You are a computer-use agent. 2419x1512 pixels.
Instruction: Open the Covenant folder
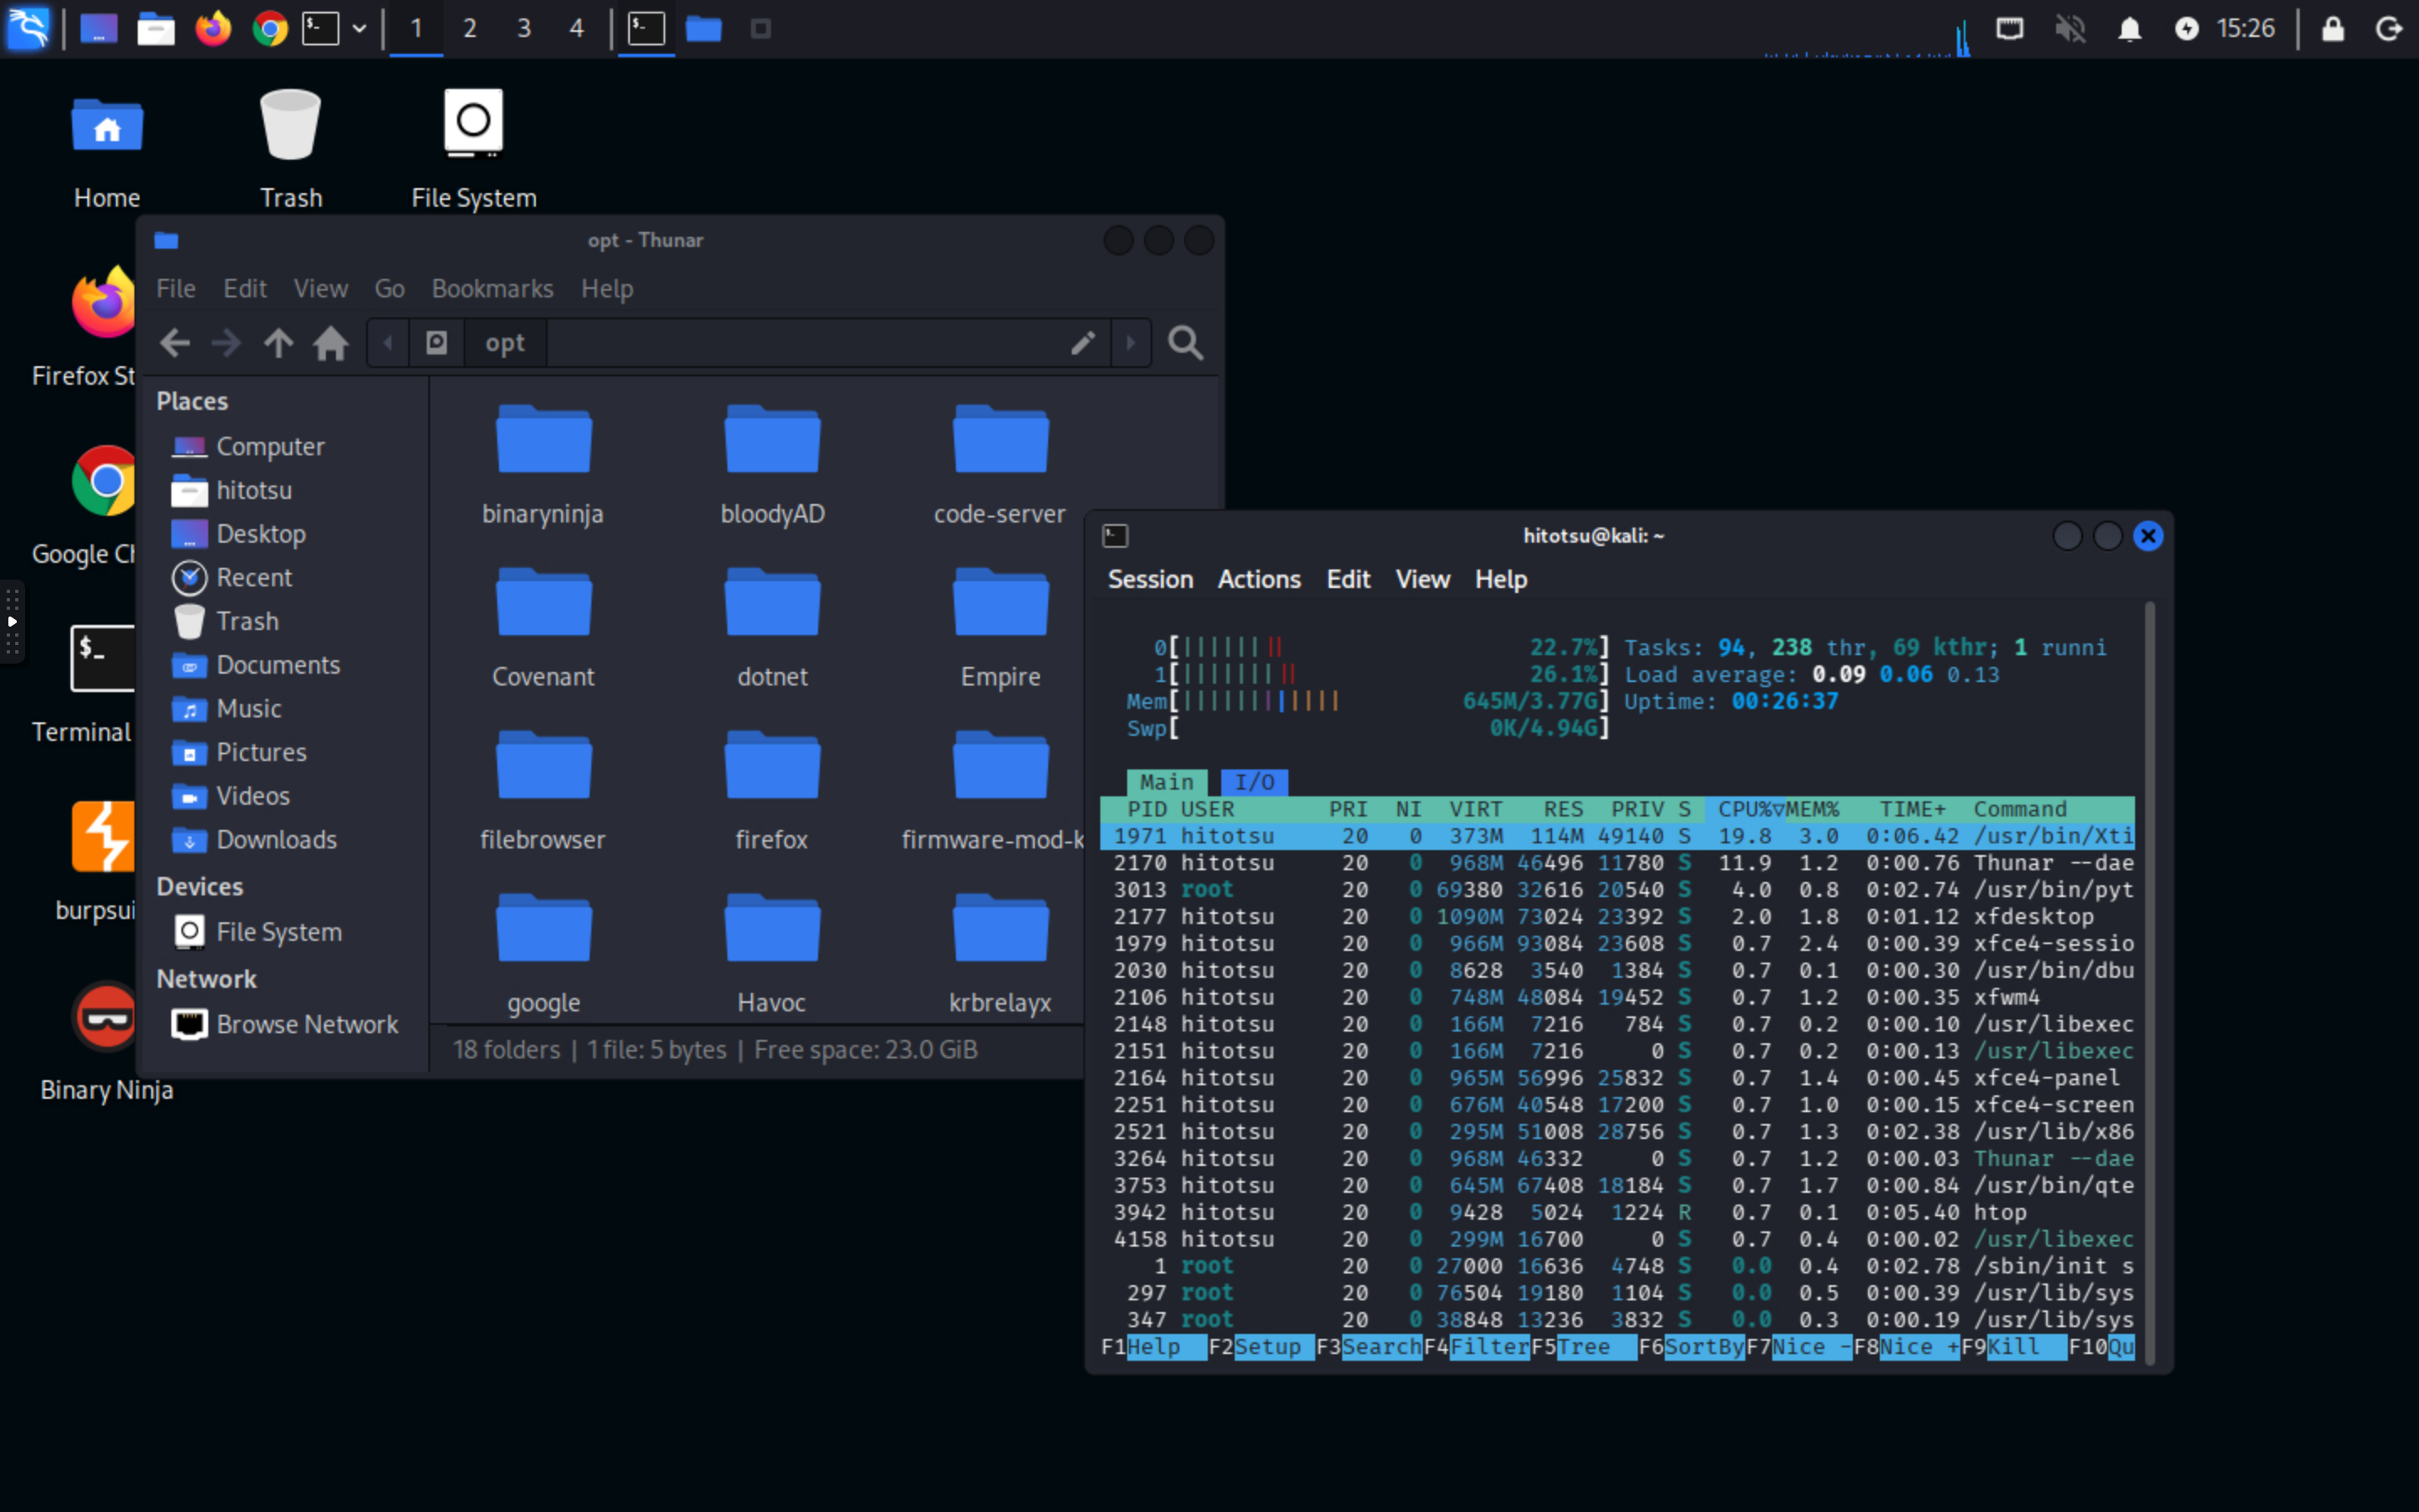[x=543, y=628]
